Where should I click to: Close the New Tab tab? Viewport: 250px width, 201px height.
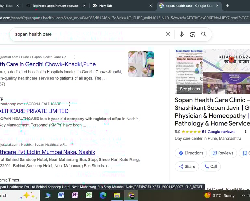[x=151, y=6]
